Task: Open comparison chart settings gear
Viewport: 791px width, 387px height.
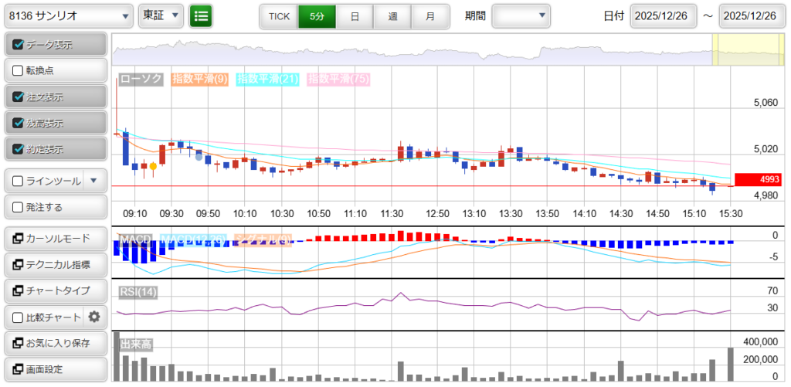Action: pyautogui.click(x=94, y=317)
